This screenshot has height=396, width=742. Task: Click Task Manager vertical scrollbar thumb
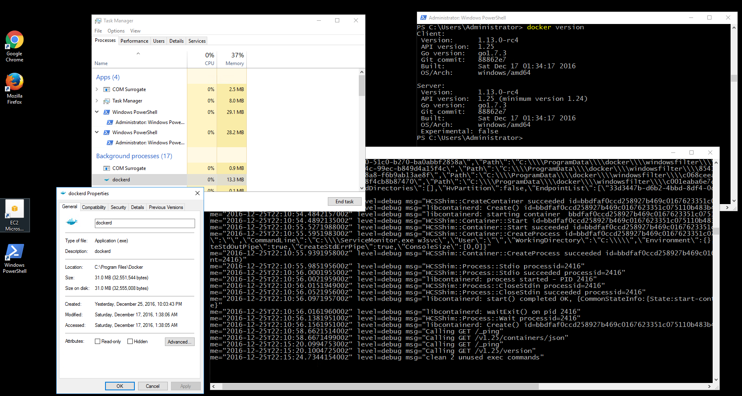point(362,85)
